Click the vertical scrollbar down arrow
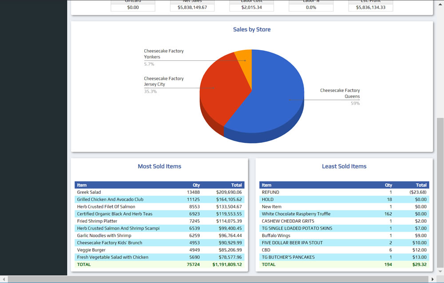Image resolution: width=444 pixels, height=283 pixels. [440, 271]
